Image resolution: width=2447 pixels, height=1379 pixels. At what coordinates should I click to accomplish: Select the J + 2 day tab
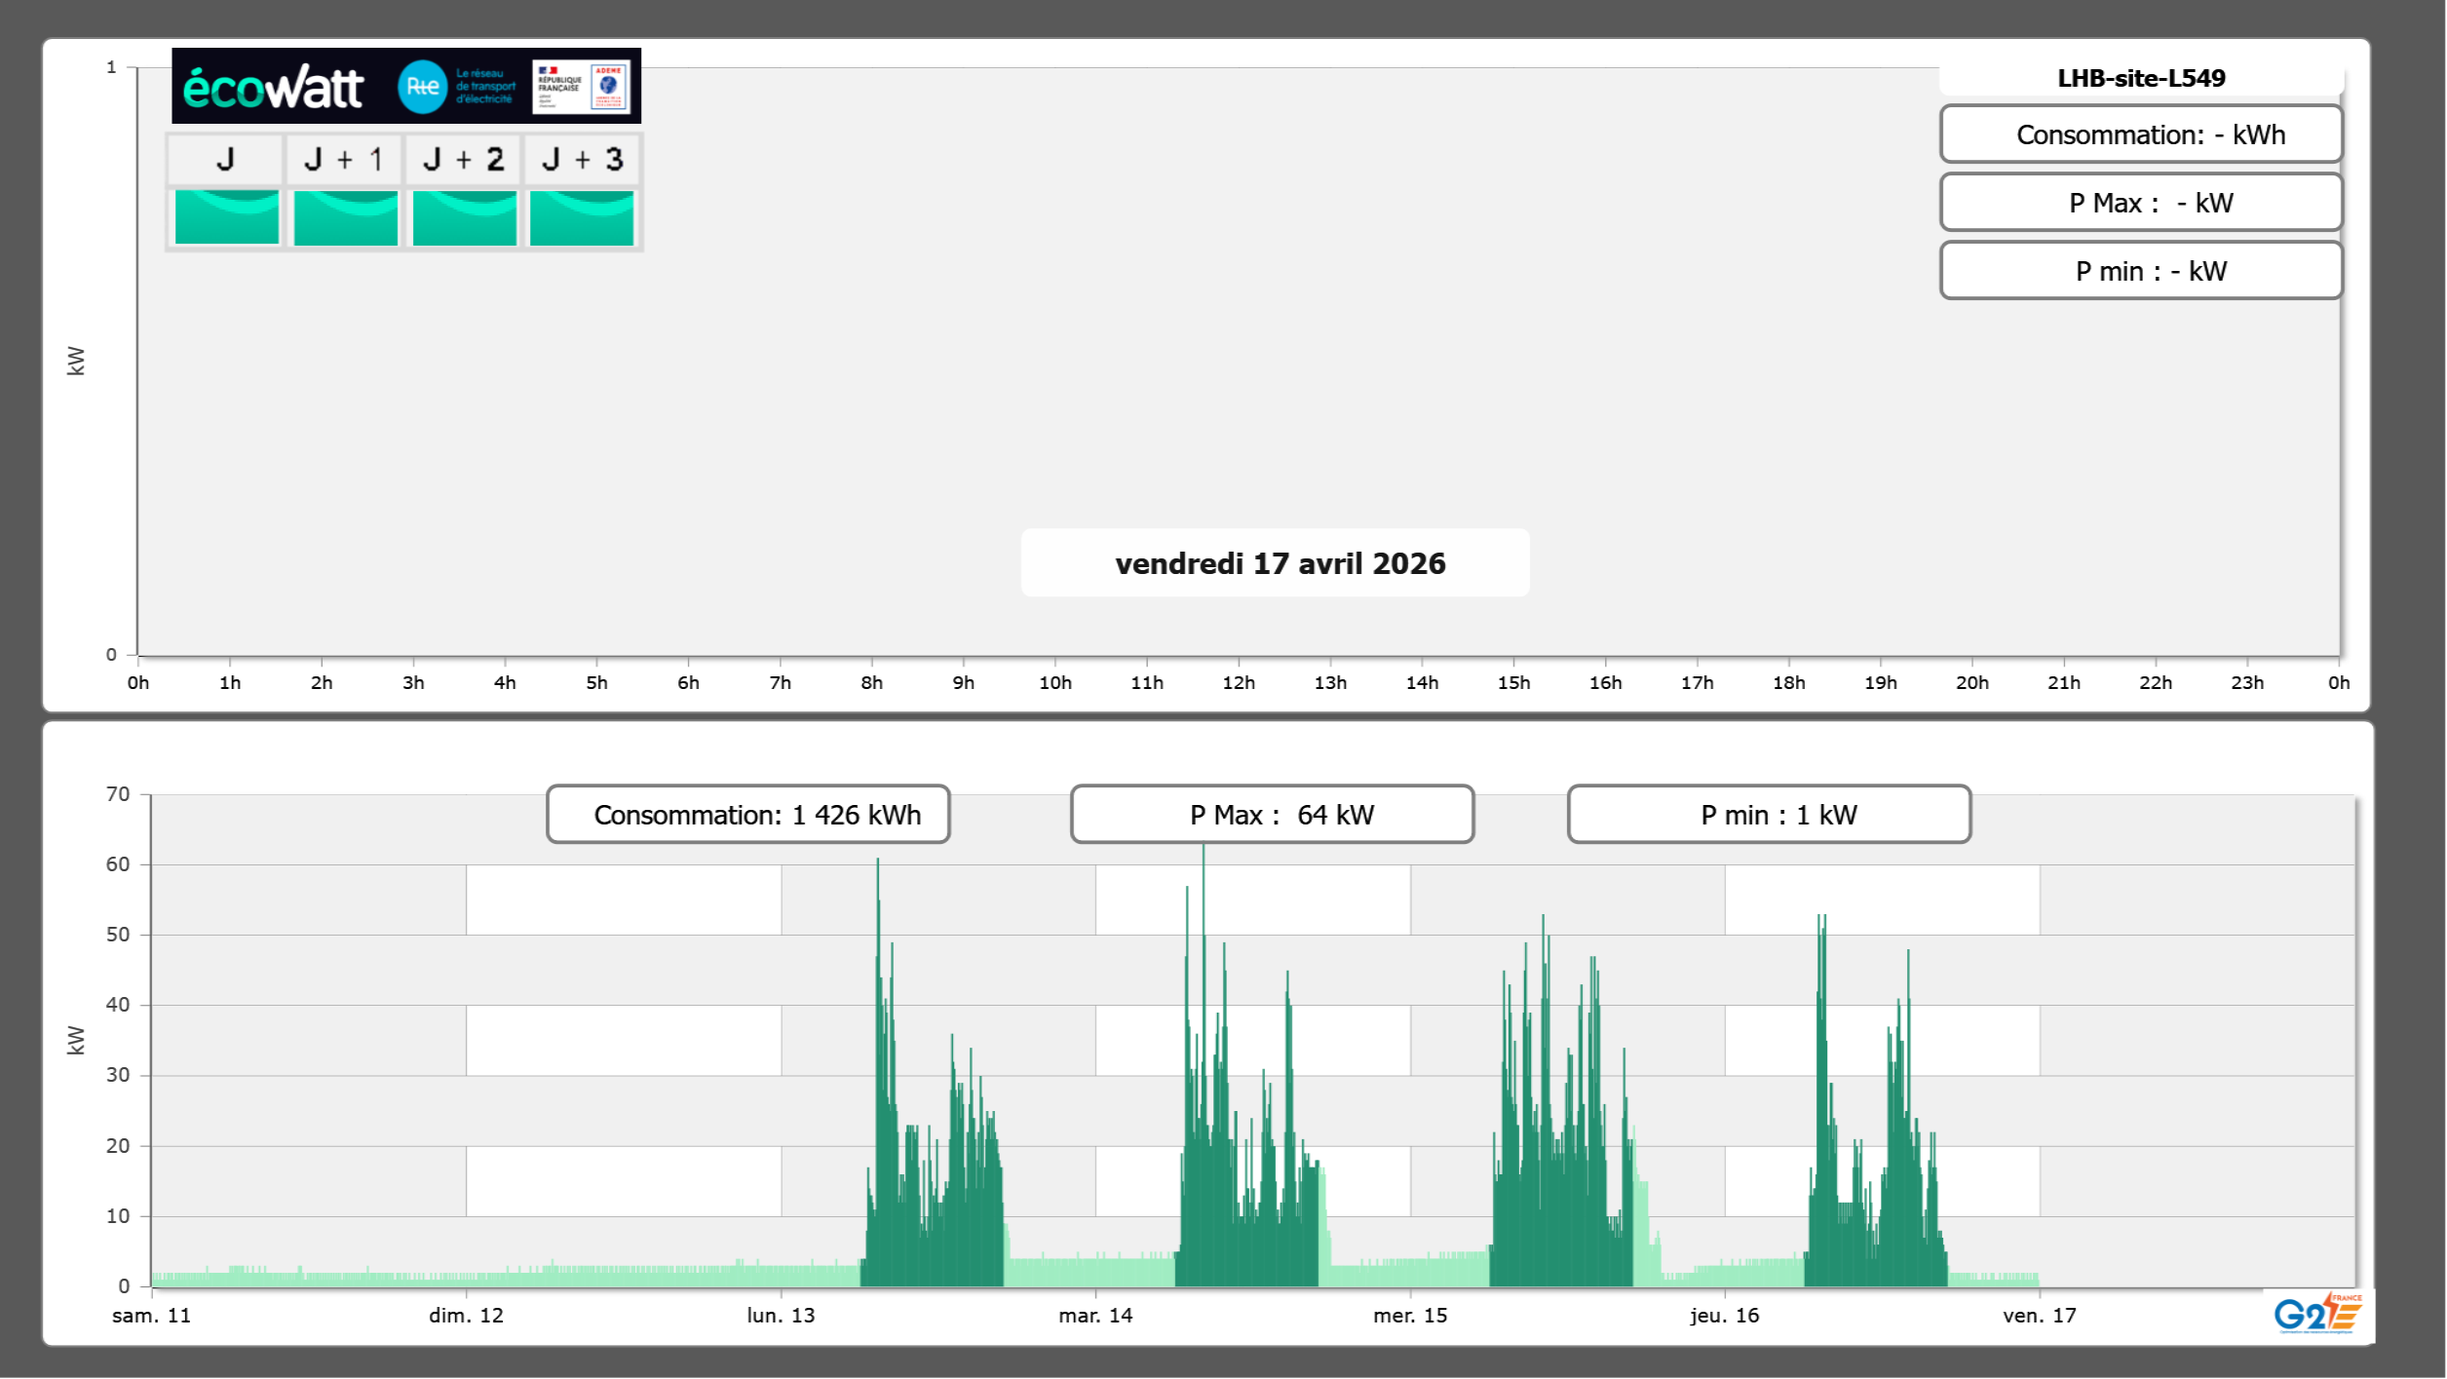464,159
